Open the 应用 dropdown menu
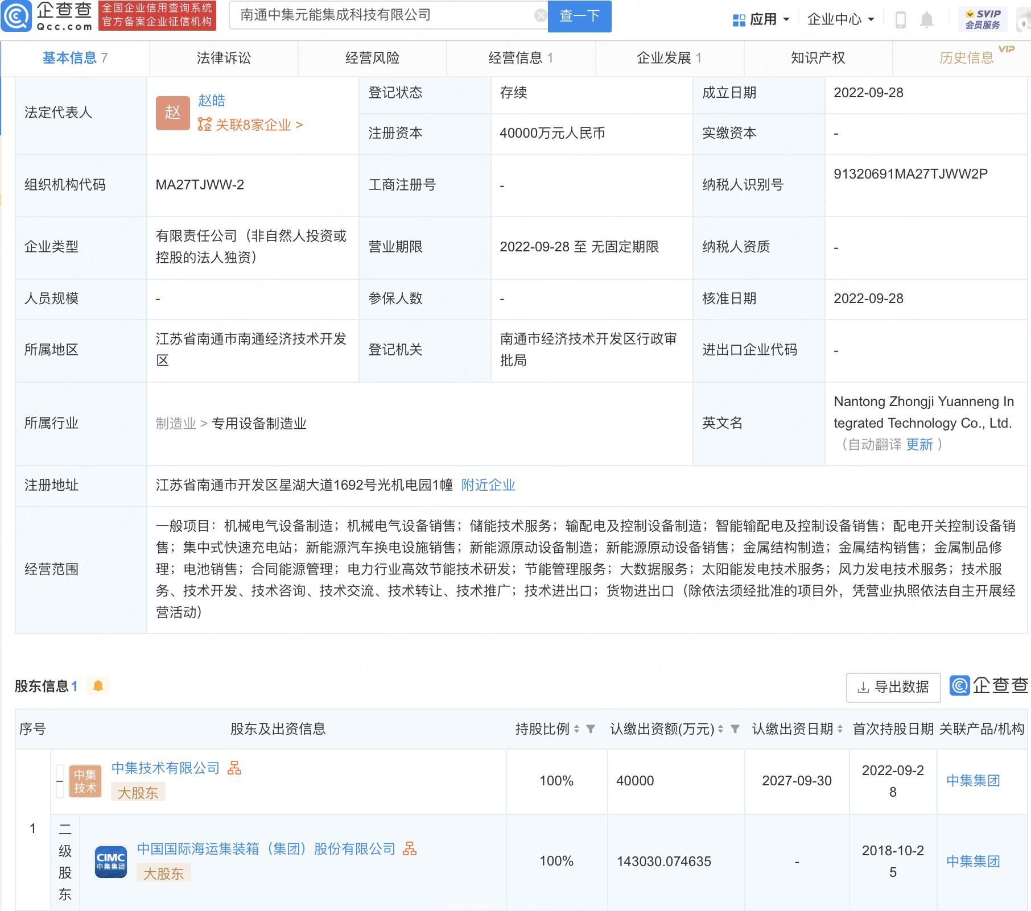 (x=762, y=20)
